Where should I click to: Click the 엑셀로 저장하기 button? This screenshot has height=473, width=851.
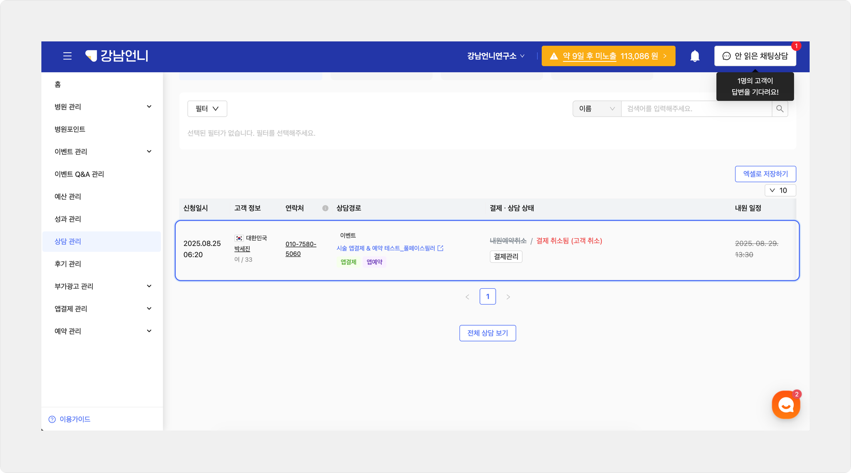point(765,174)
